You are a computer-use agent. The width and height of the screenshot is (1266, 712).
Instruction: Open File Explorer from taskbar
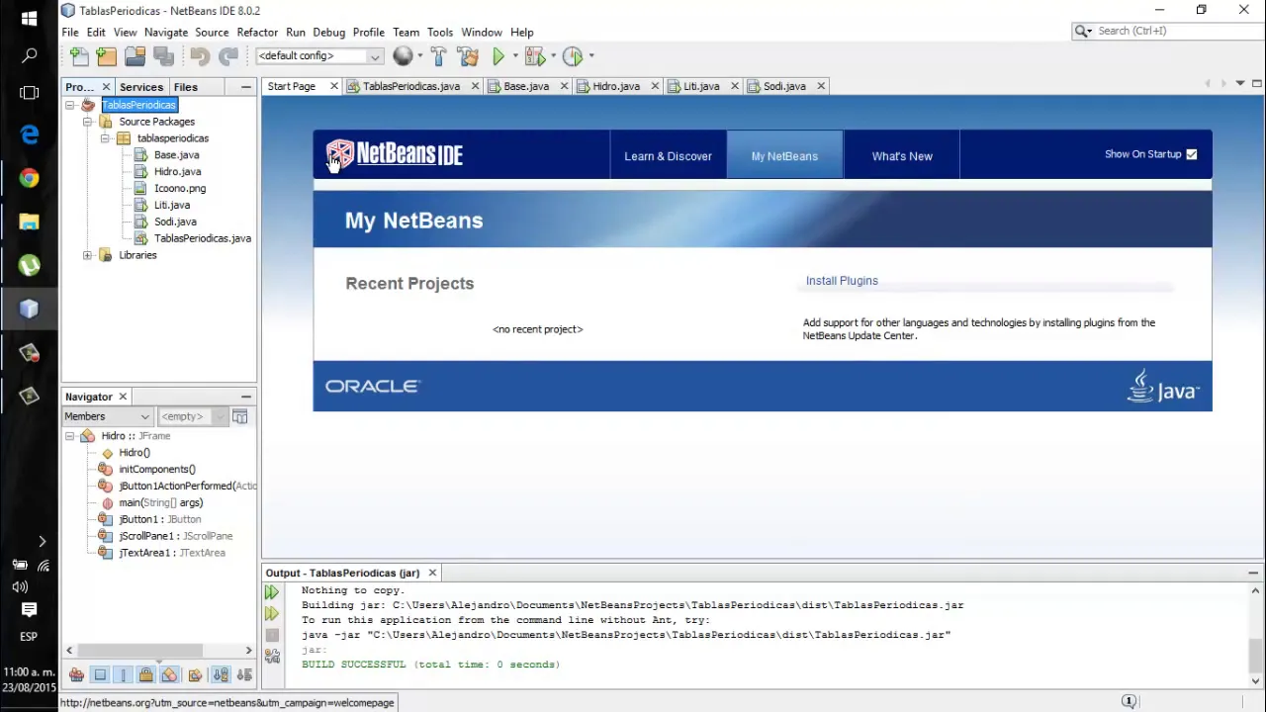[x=29, y=222]
